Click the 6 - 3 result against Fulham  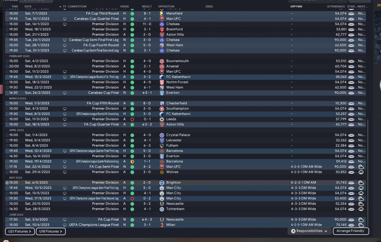click(x=147, y=146)
